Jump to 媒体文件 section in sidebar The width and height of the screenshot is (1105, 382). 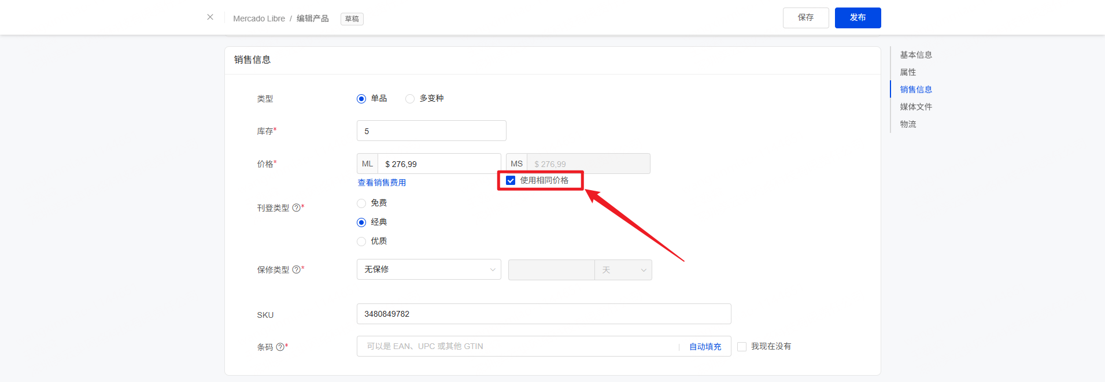(x=915, y=107)
